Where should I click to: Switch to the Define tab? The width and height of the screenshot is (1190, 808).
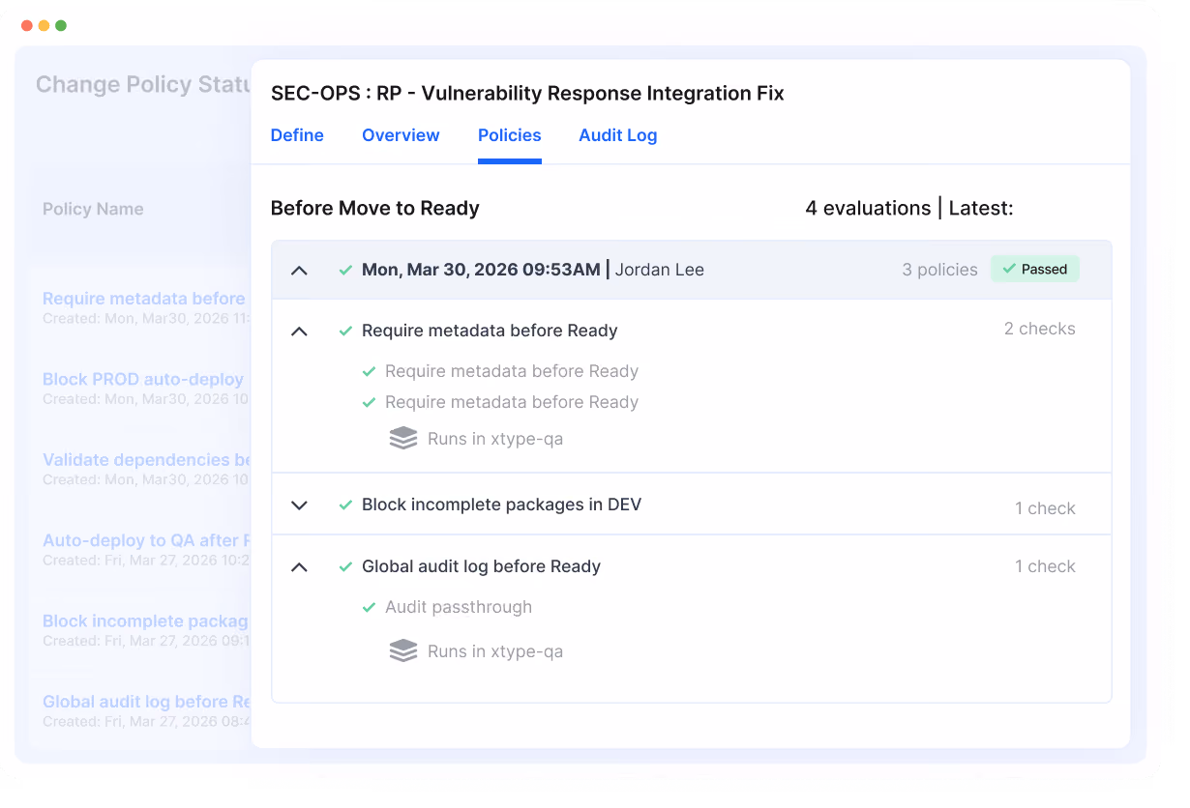point(297,135)
